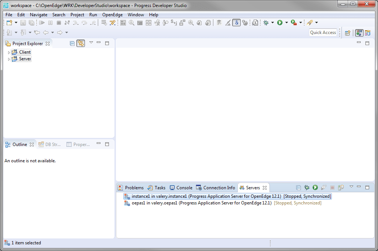
Task: Click Publish to the server icon
Action: (x=341, y=187)
